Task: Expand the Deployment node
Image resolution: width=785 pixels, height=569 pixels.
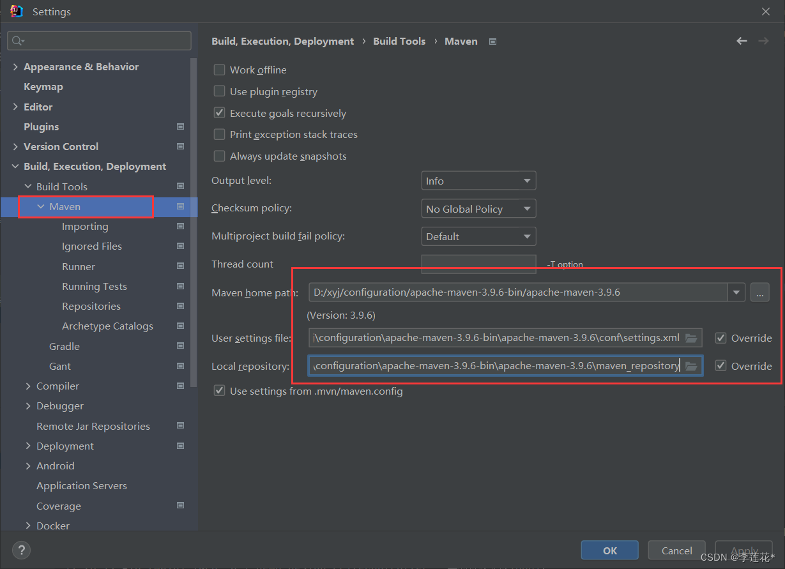Action: (x=28, y=446)
